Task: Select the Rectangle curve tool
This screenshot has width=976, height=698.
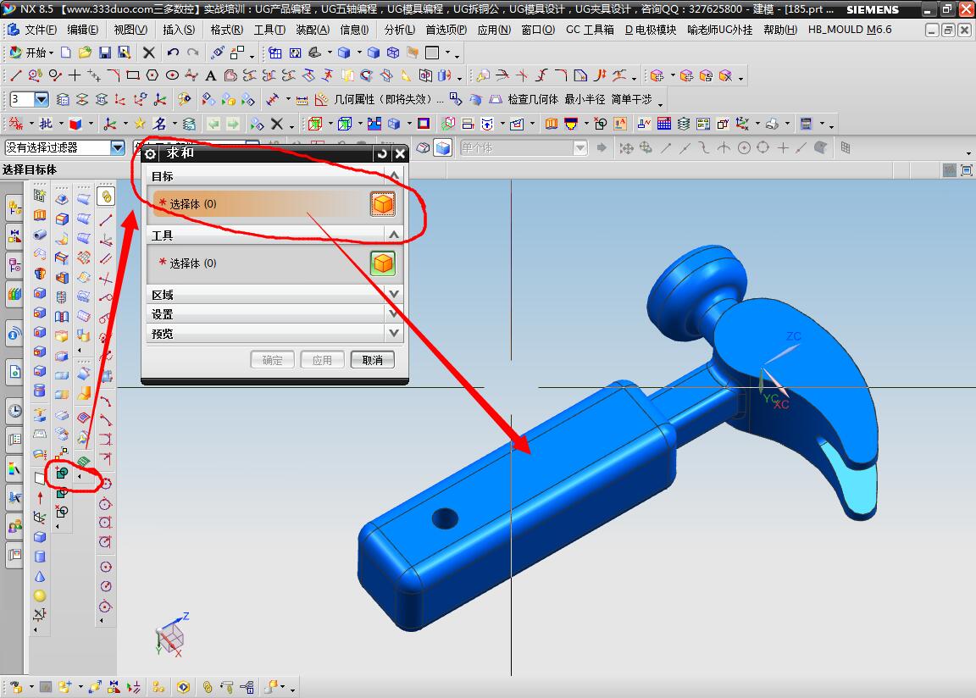Action: [132, 76]
